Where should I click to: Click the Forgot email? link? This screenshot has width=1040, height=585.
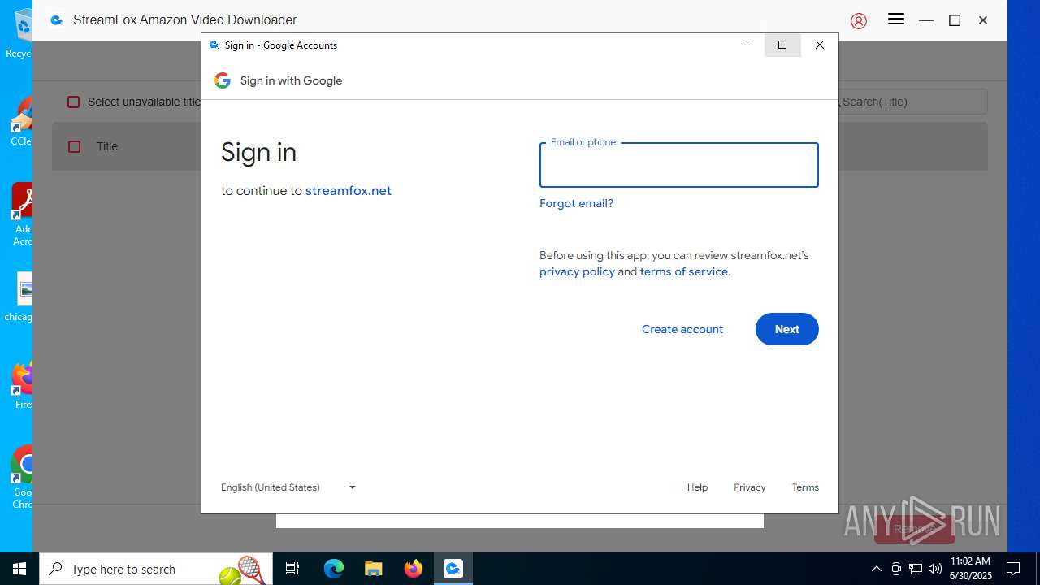576,203
